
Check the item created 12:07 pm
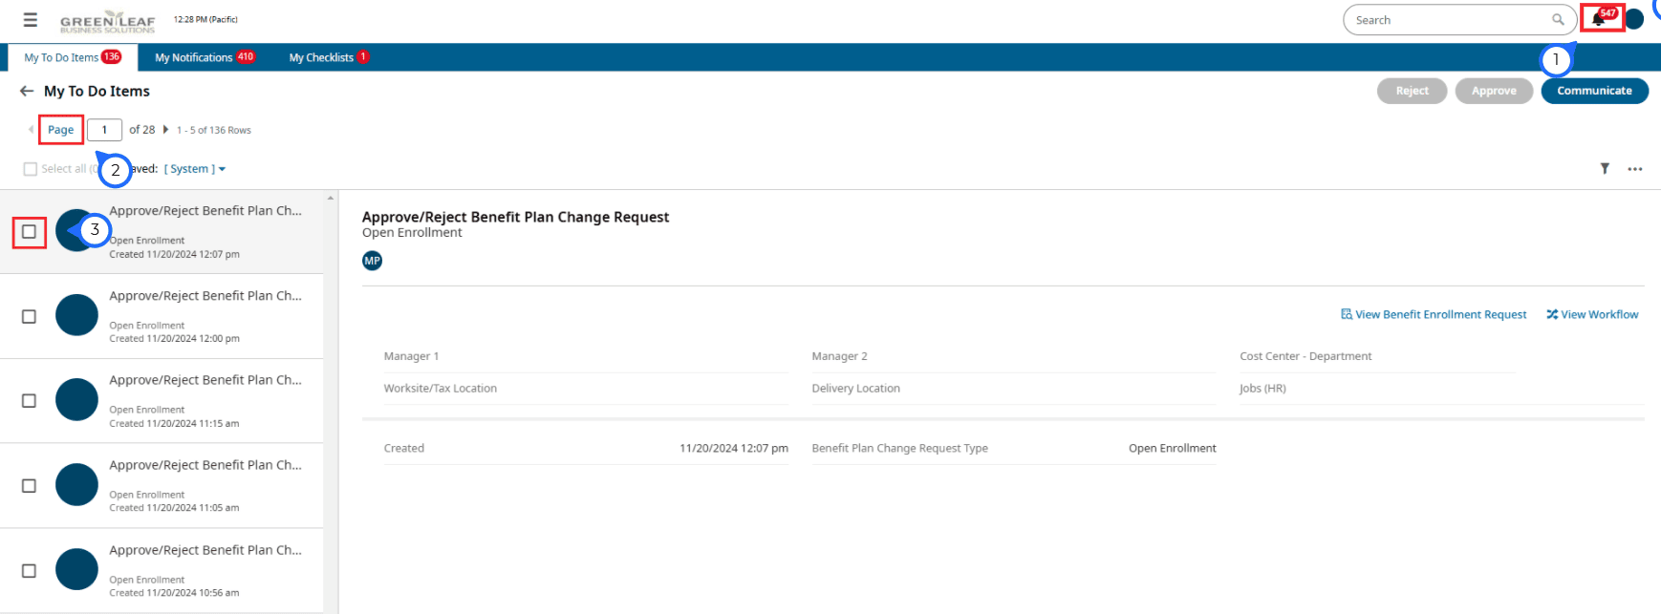point(30,231)
